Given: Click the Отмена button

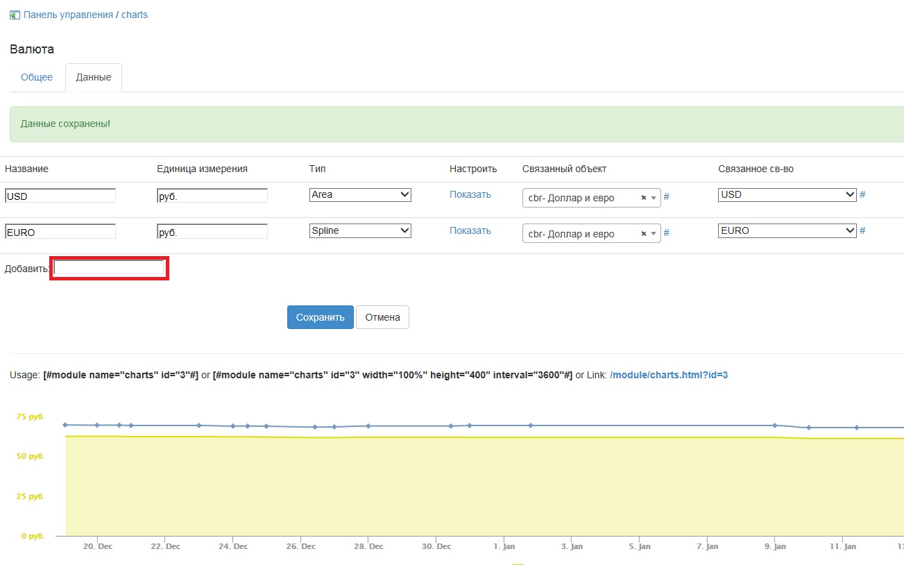Looking at the screenshot, I should (382, 317).
